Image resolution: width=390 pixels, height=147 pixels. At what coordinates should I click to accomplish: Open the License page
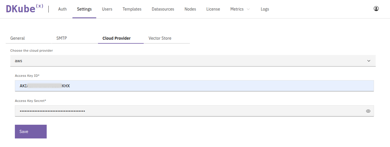213,9
